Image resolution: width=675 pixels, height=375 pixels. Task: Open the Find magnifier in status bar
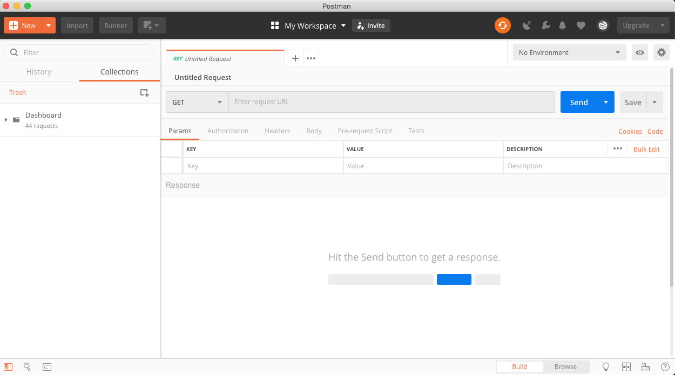tap(27, 367)
